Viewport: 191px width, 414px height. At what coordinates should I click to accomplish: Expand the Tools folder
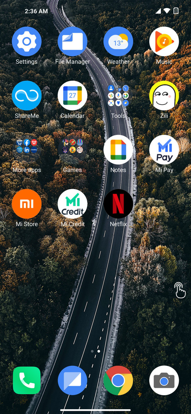(118, 96)
